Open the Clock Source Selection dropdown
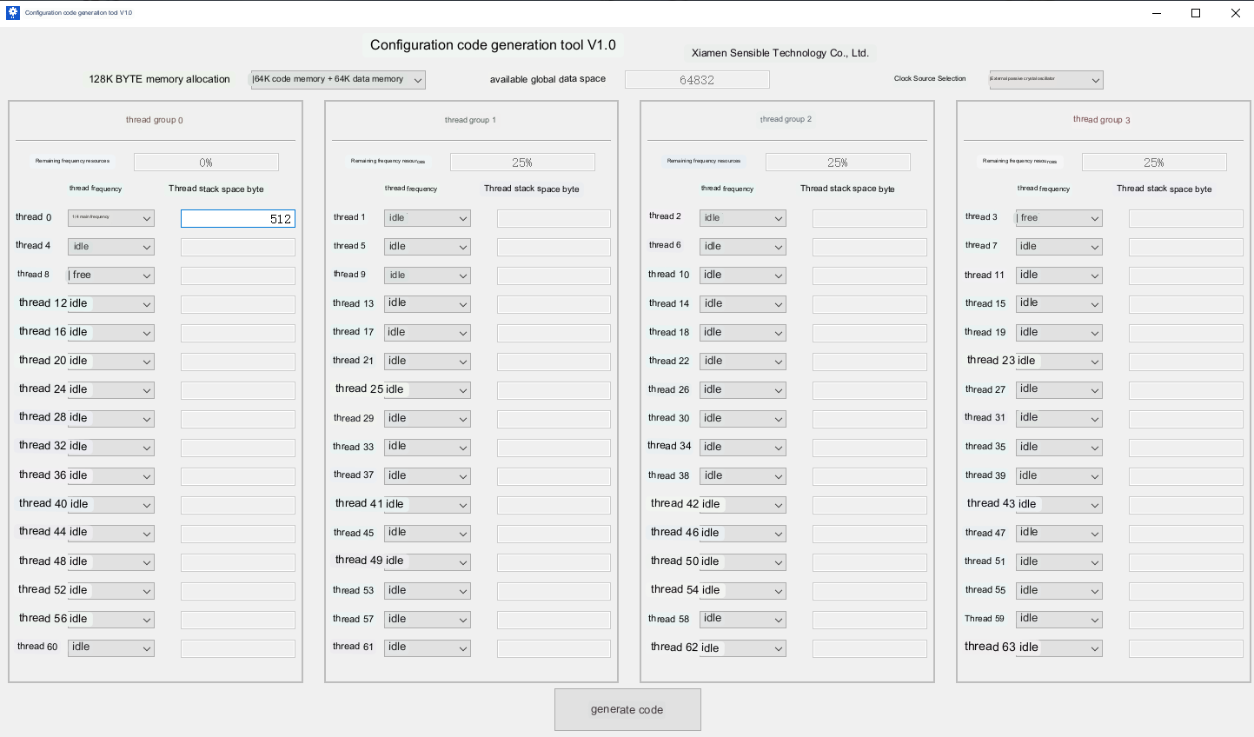 coord(1046,79)
